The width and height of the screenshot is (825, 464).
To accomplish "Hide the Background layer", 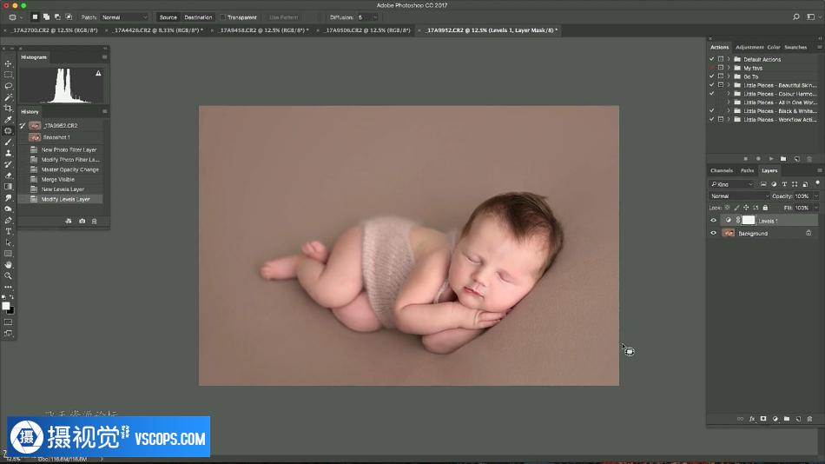I will click(x=714, y=233).
